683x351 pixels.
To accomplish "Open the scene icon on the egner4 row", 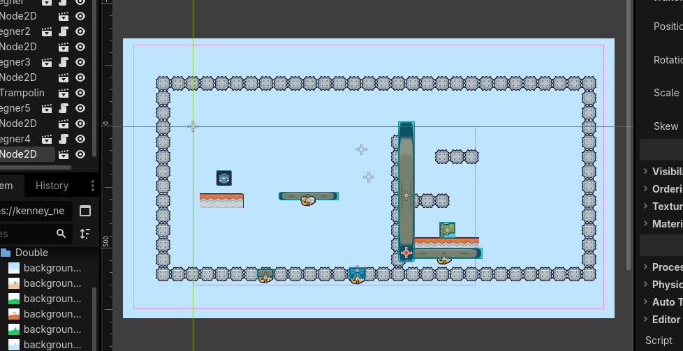I will pyautogui.click(x=47, y=139).
